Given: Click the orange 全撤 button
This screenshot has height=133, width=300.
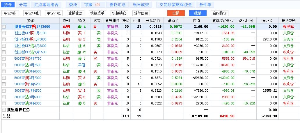Looking at the screenshot, I should [x=176, y=13].
